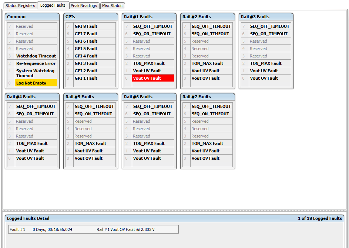Click System Watchdog Timeout entry
This screenshot has width=349, height=248.
pos(36,73)
